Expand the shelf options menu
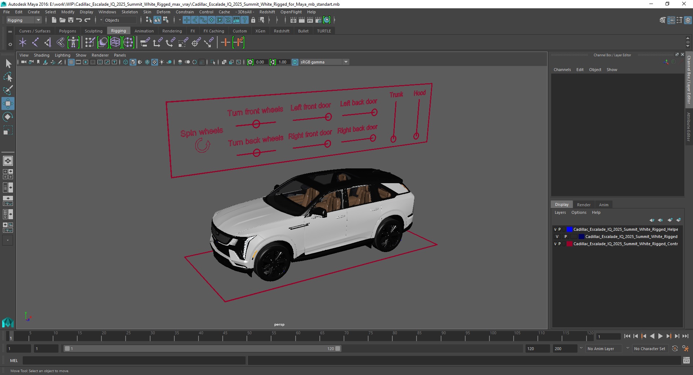 point(10,31)
